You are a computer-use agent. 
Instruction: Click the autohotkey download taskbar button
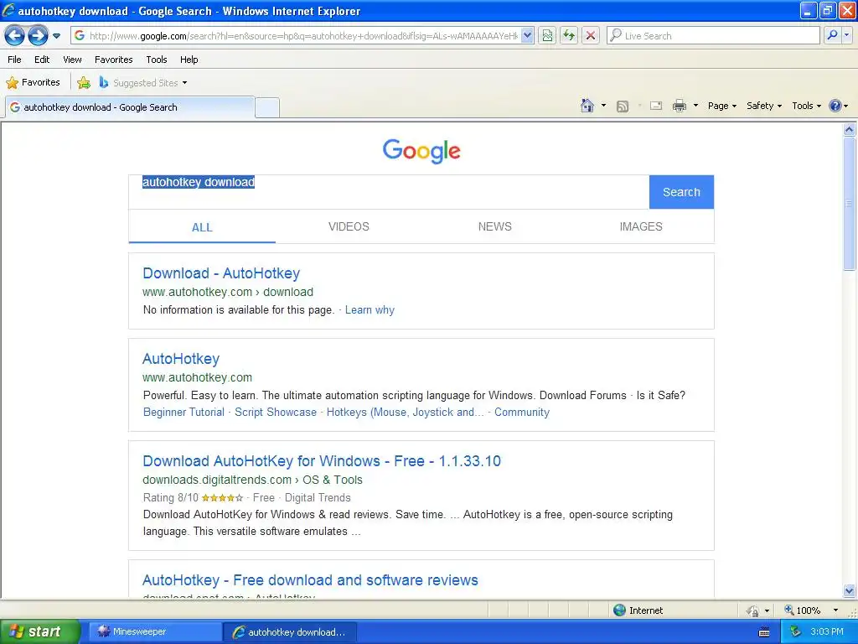[x=290, y=632]
